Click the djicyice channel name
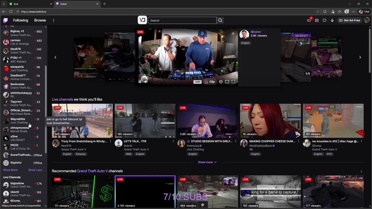372x209 pixels. tap(255, 32)
